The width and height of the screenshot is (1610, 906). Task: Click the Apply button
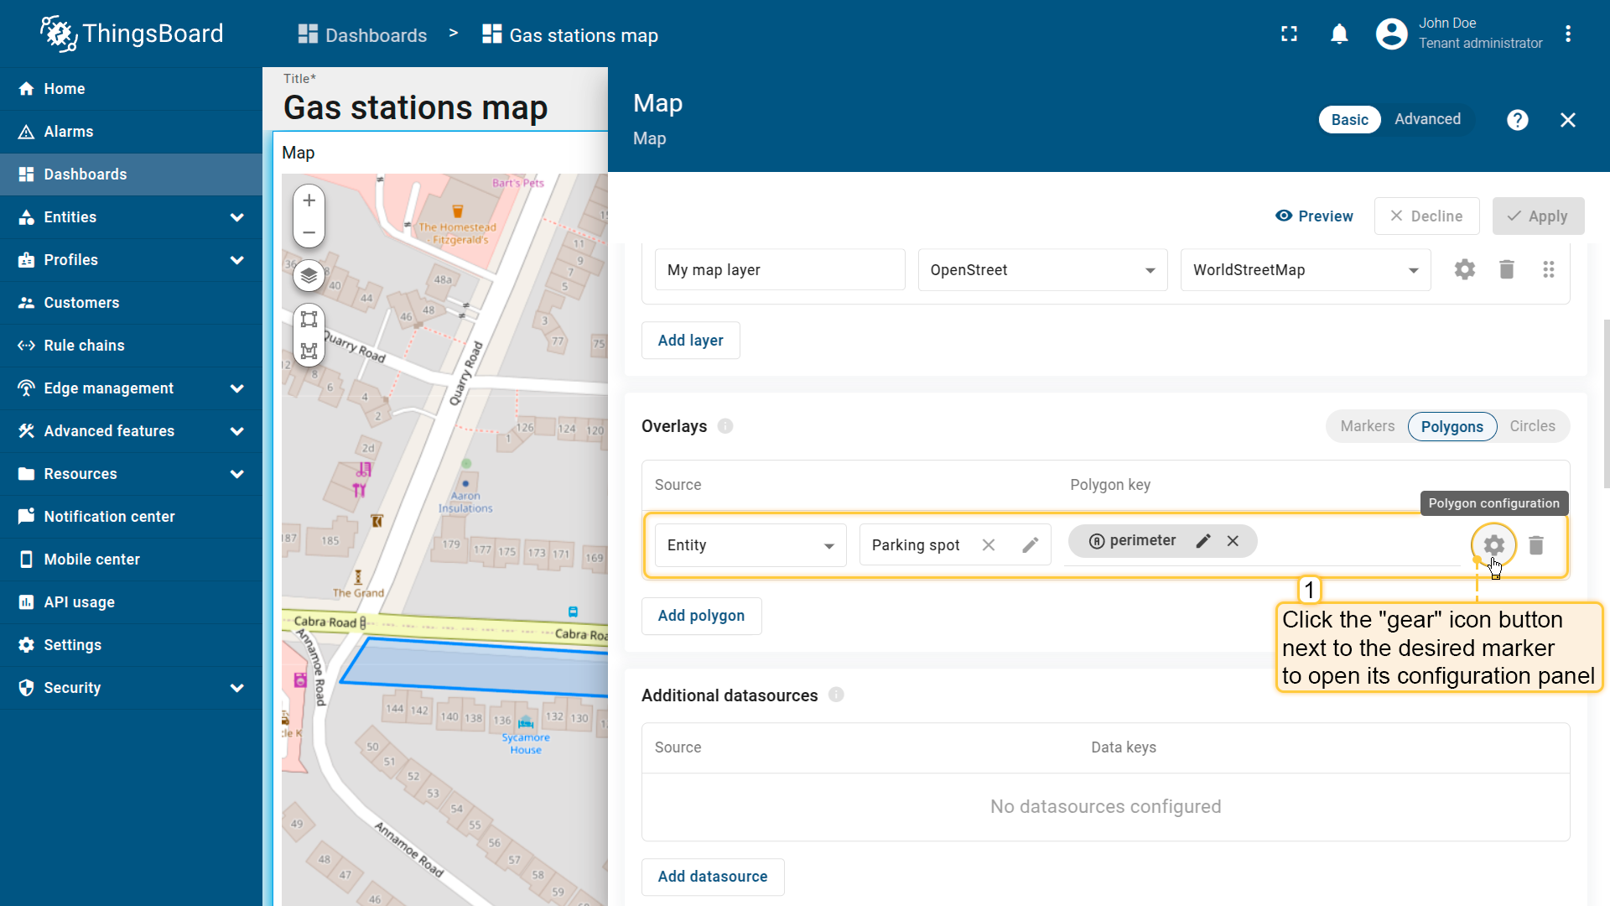pos(1538,216)
